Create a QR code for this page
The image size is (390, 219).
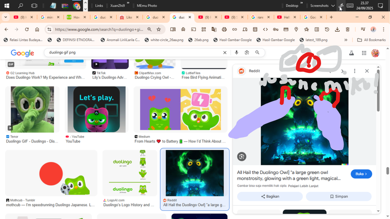coord(204,29)
